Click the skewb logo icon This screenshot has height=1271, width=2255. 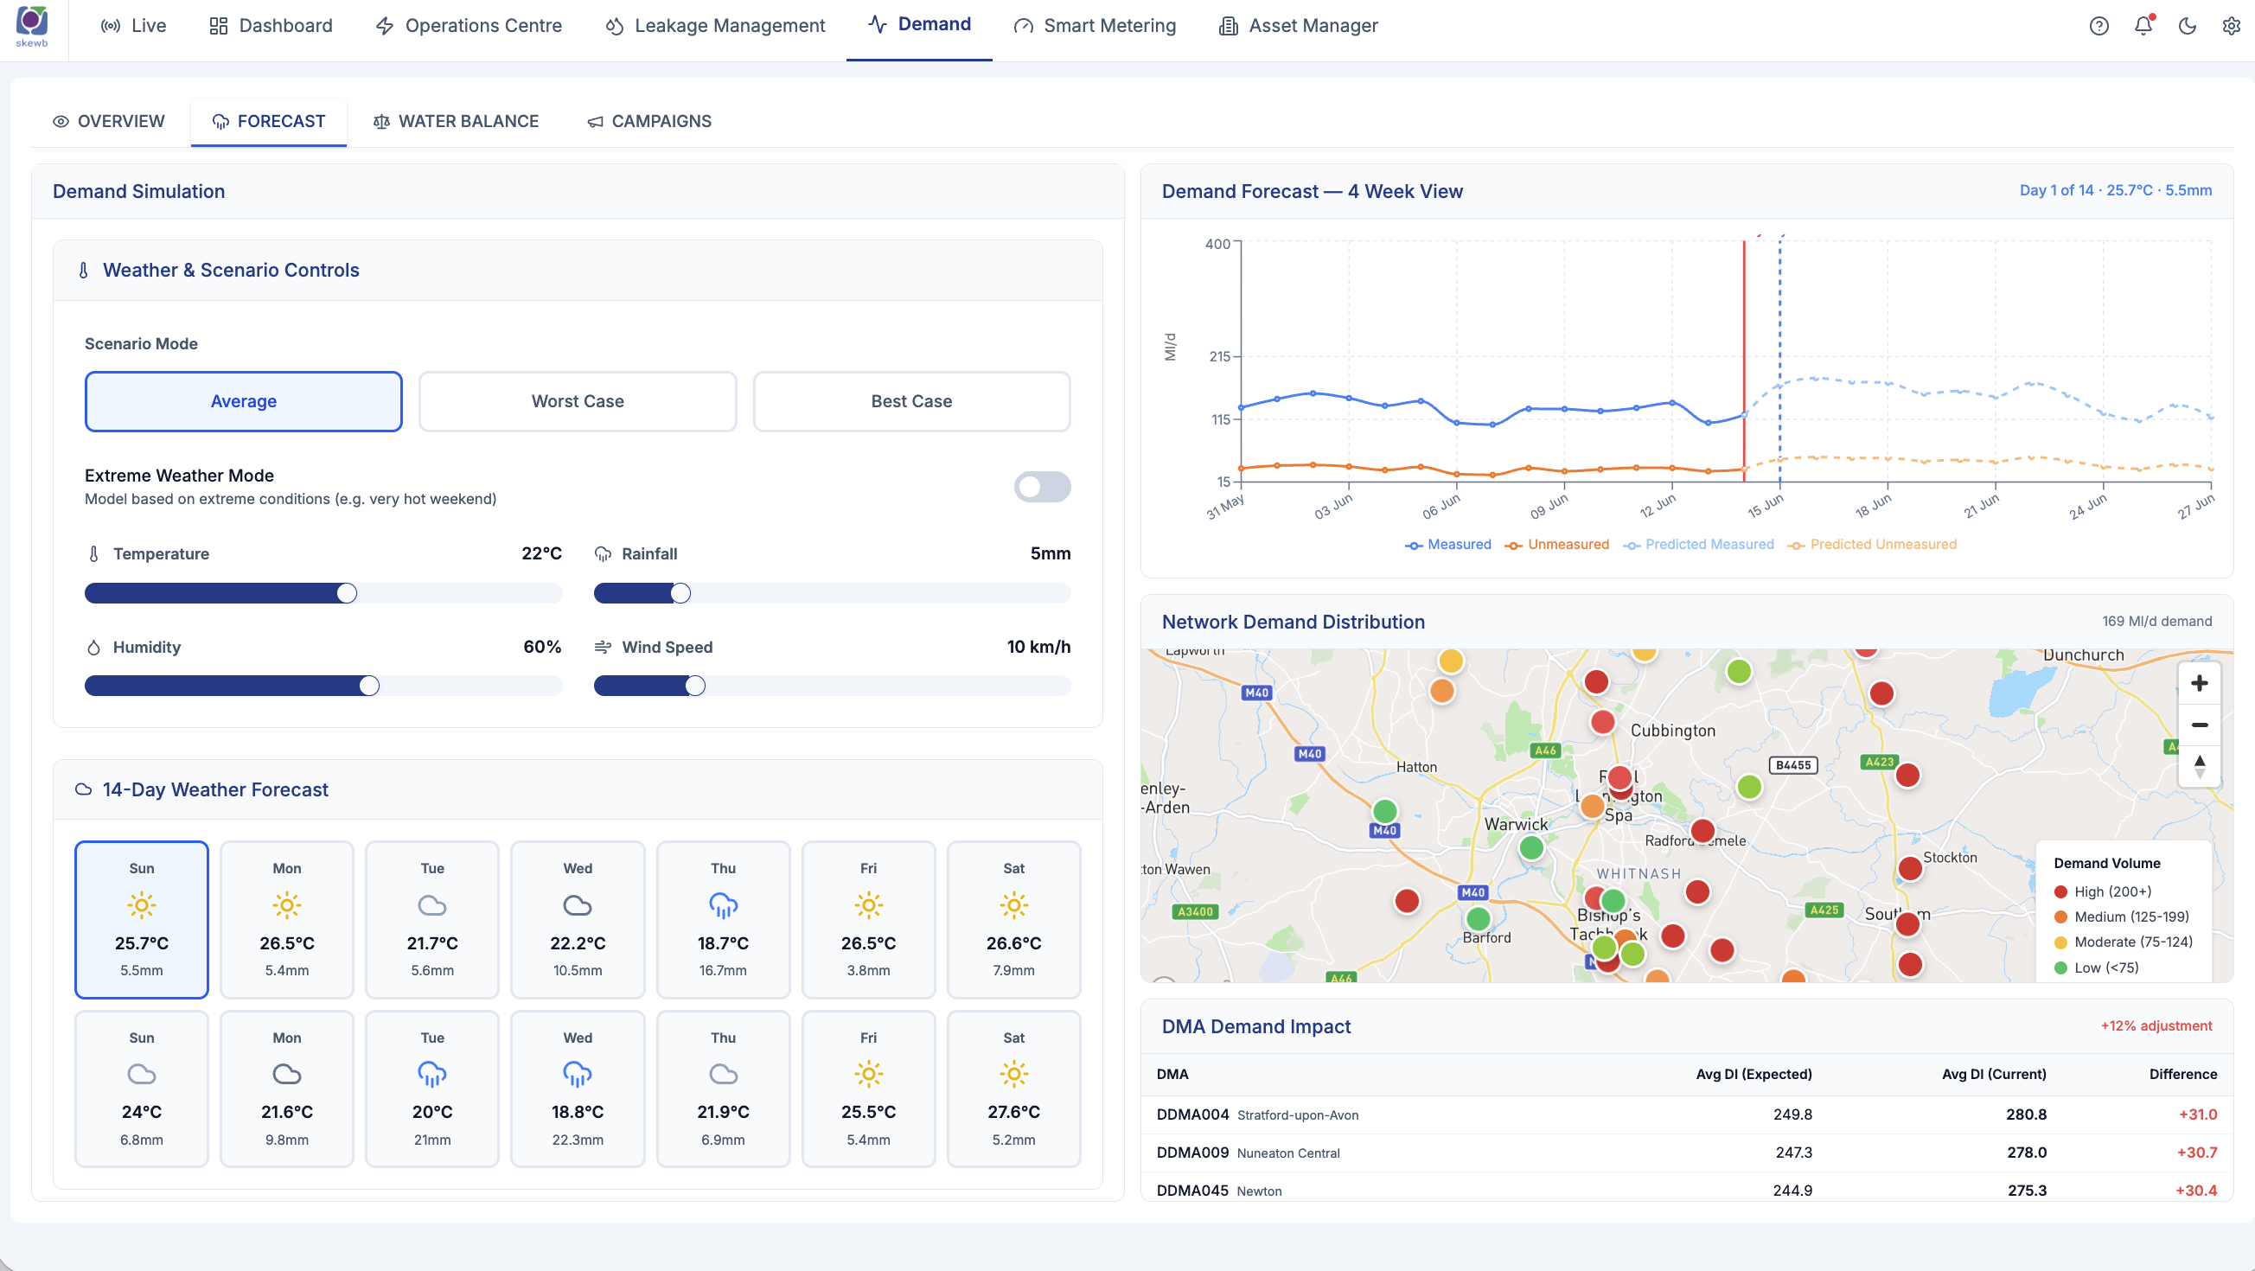coord(31,25)
